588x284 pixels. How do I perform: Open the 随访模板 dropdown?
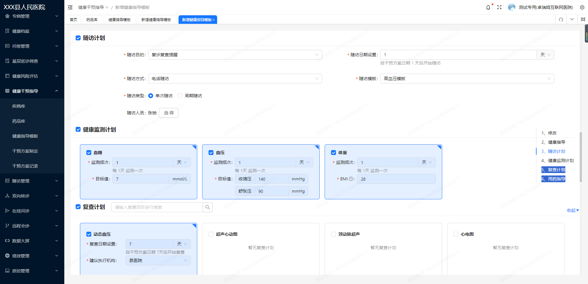click(x=467, y=79)
